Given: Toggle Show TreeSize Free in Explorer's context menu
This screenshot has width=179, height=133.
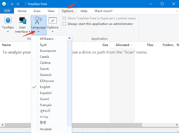Looking at the screenshot, I should pyautogui.click(x=65, y=18).
